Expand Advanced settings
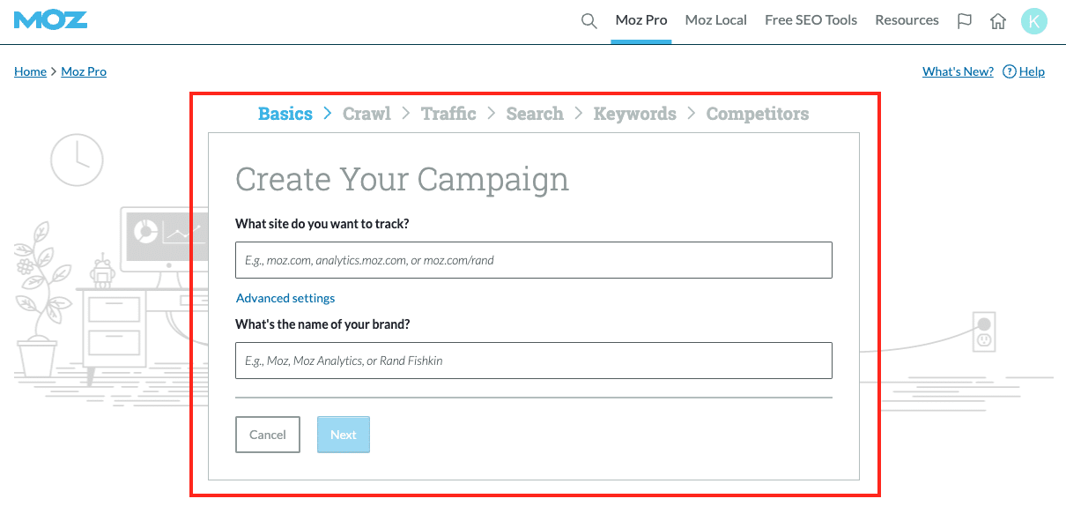This screenshot has height=521, width=1066. point(285,298)
